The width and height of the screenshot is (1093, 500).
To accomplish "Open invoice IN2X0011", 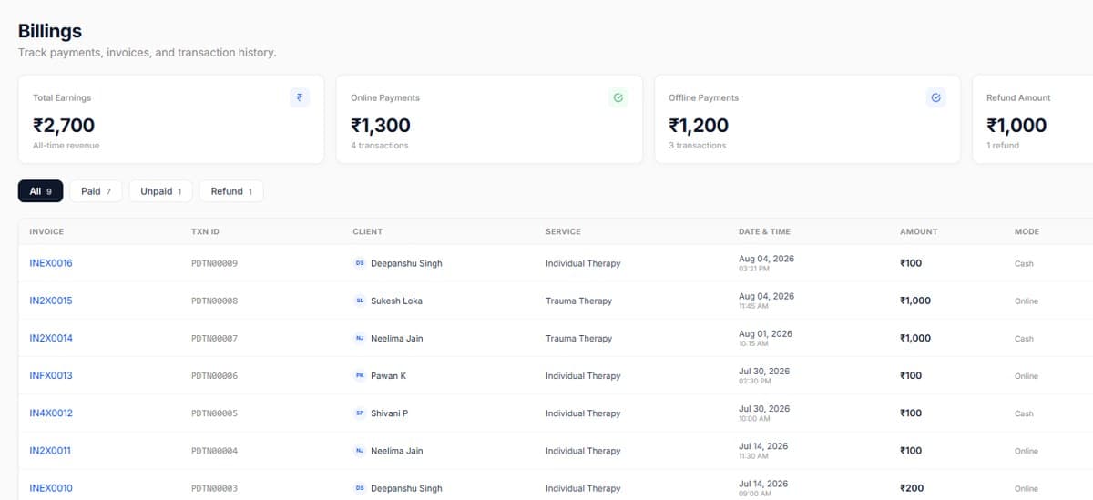I will [50, 451].
